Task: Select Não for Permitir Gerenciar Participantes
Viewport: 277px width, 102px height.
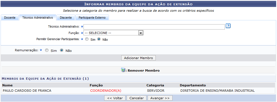Action: pos(99,39)
